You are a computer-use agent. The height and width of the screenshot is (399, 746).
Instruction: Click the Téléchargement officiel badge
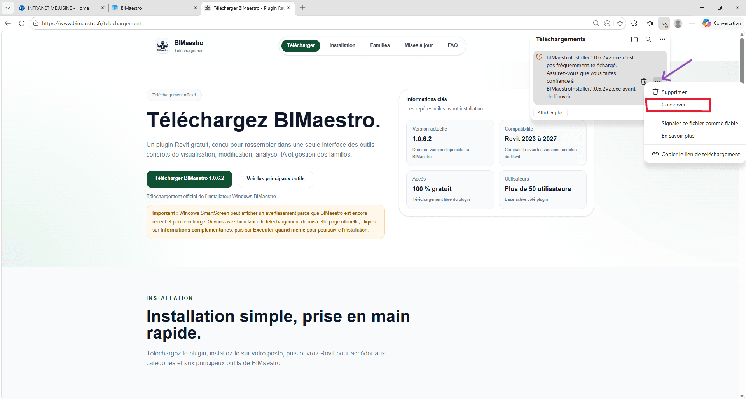[x=174, y=95]
